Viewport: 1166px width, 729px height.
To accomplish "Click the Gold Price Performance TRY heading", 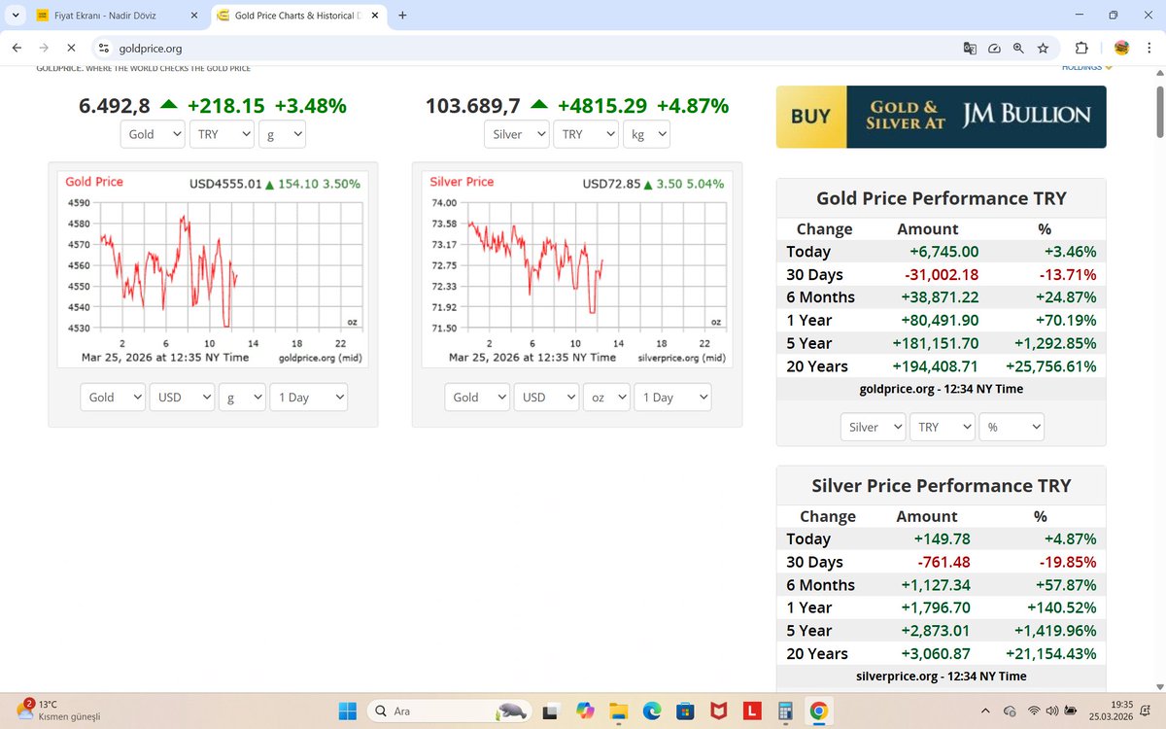I will click(x=941, y=198).
